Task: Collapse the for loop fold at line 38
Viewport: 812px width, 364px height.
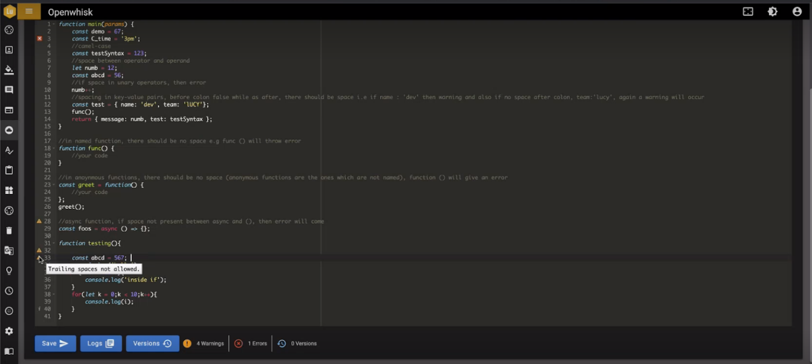Action: 54,294
